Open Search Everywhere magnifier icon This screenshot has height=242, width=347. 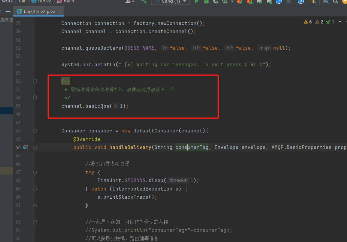point(336,1)
